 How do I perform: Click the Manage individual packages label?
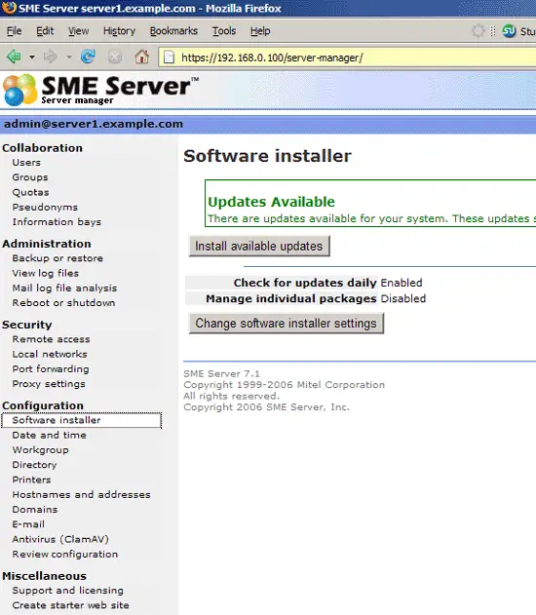pyautogui.click(x=291, y=299)
